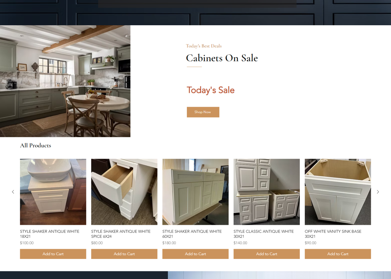The image size is (391, 279).
Task: Click the Style Shaker Antique White Spice 6X24 title
Action: click(121, 234)
